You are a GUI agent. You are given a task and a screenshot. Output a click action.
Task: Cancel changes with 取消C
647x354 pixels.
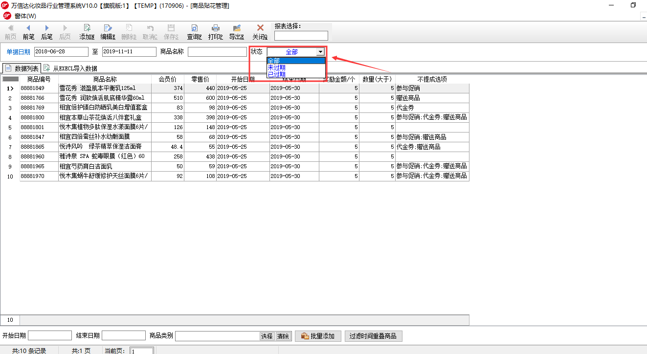[x=150, y=32]
